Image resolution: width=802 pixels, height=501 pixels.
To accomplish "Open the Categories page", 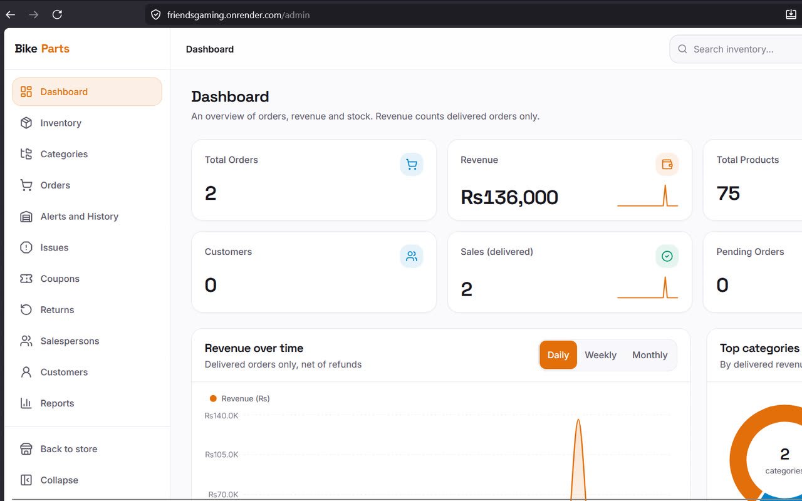I will point(87,154).
